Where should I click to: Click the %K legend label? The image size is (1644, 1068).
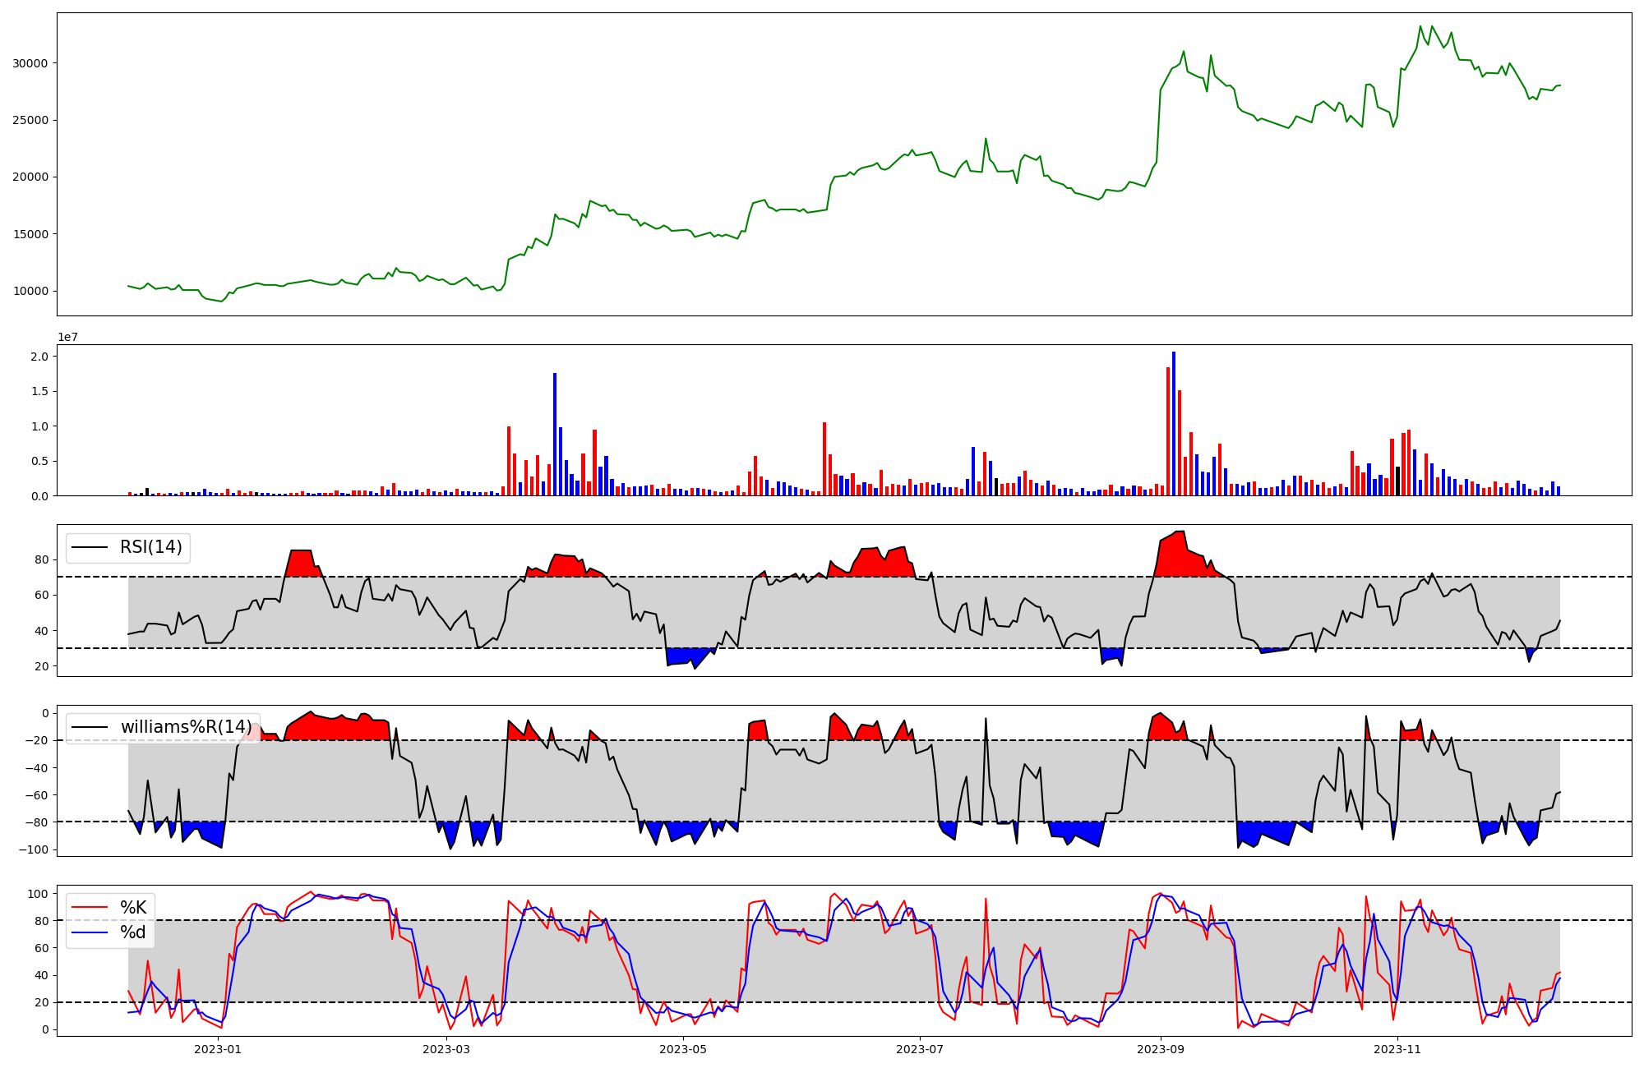(133, 907)
